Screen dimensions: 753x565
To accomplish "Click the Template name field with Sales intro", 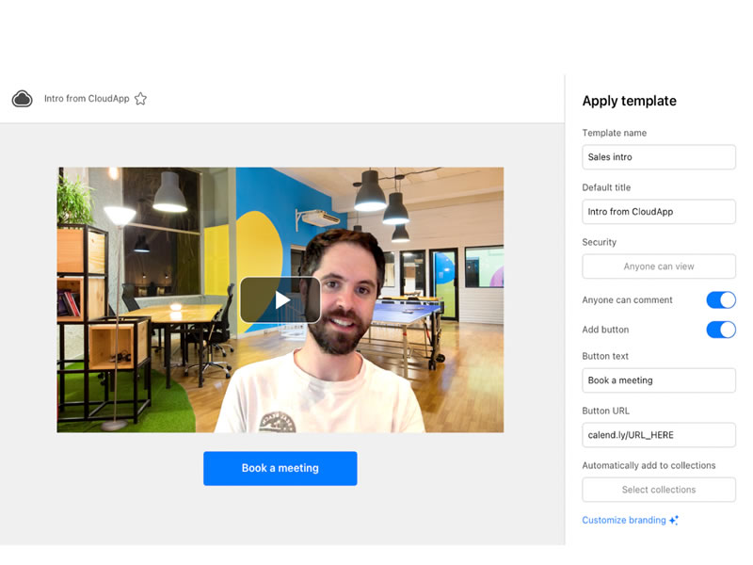I will click(658, 157).
